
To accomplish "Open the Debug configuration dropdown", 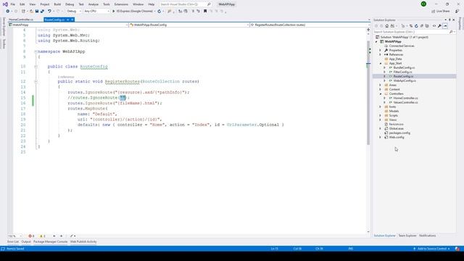I will point(74,11).
